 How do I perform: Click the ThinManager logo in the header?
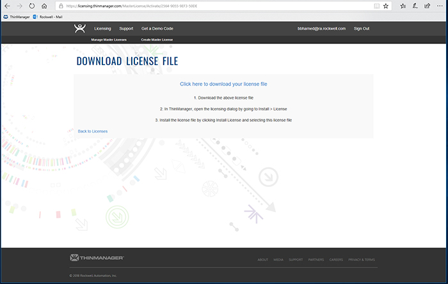click(x=80, y=29)
